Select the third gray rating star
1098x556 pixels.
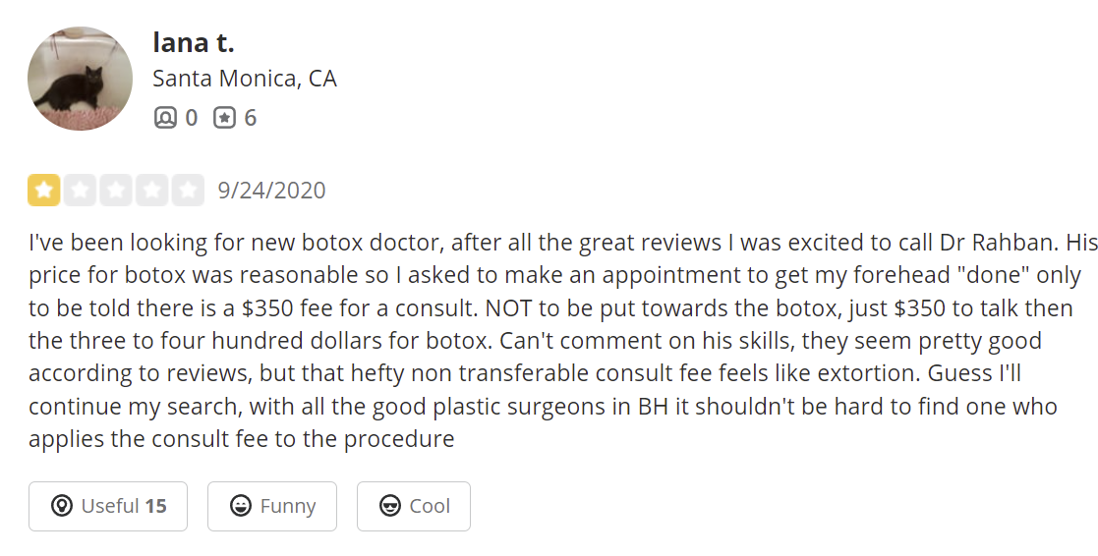[x=116, y=190]
